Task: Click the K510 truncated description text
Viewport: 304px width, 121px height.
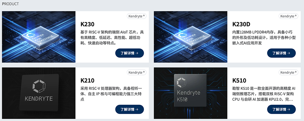Action: [264, 94]
